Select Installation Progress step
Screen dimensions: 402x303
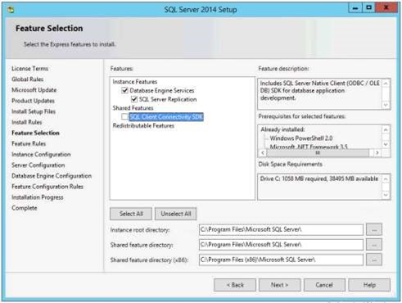pos(38,197)
